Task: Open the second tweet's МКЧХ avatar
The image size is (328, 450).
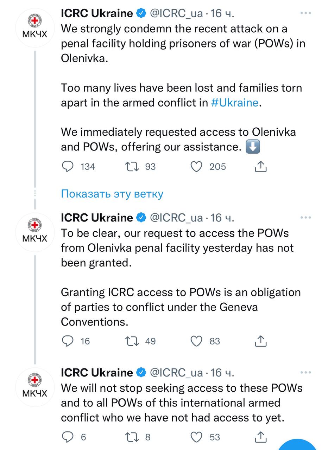Action: (34, 232)
